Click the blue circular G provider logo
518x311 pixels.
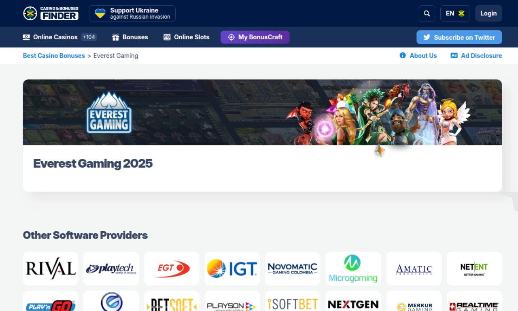(111, 301)
